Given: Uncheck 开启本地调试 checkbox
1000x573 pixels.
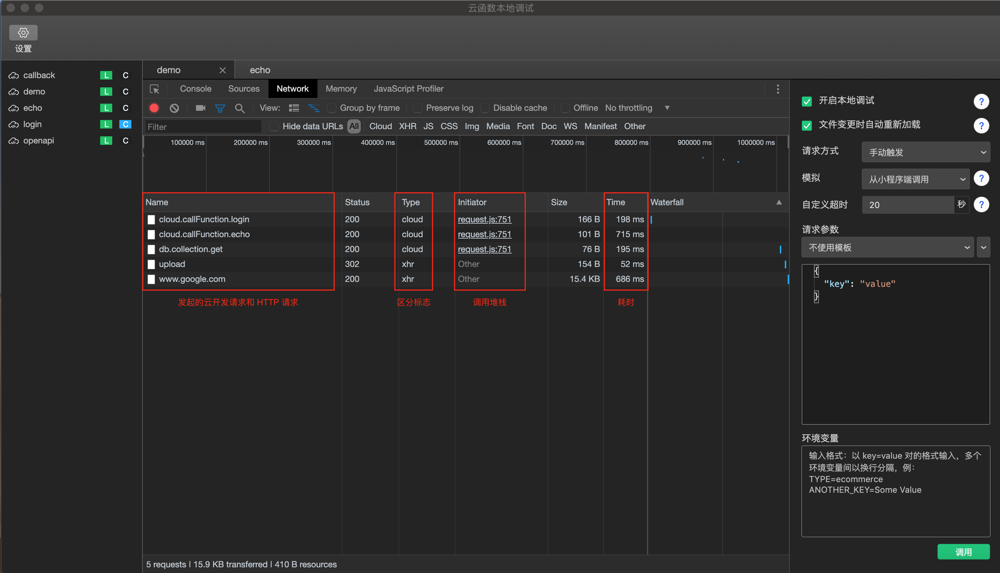Looking at the screenshot, I should coord(806,102).
